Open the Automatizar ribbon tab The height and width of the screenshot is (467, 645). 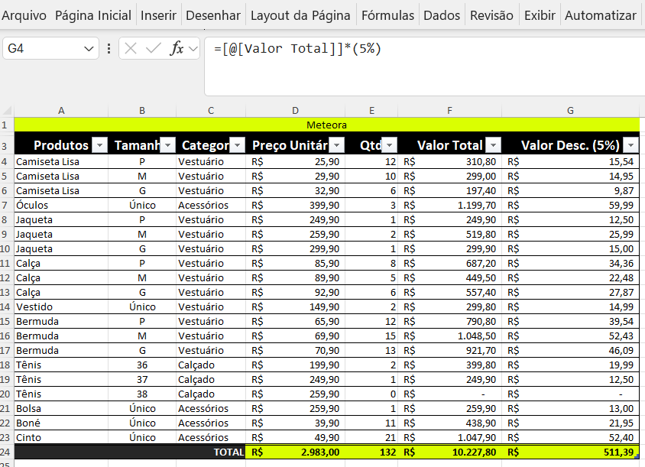click(600, 15)
